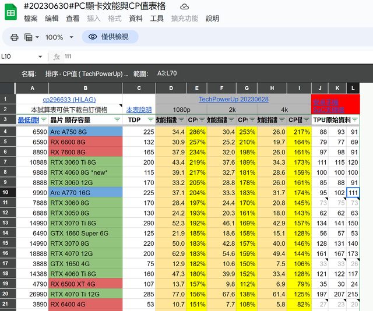Click the 僅供檢視 view-only button
This screenshot has height=311, width=373.
tap(110, 37)
